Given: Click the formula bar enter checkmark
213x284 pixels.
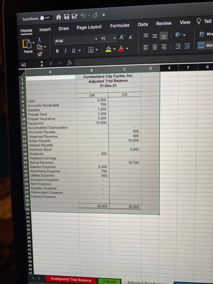Looking at the screenshot, I should coord(60,63).
